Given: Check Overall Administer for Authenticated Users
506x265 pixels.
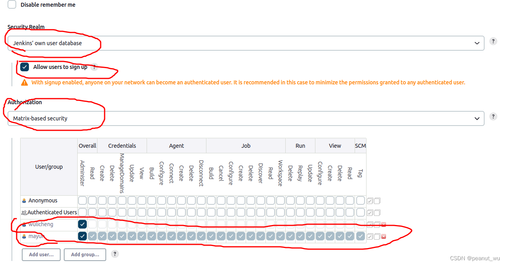Looking at the screenshot, I should pyautogui.click(x=82, y=212).
